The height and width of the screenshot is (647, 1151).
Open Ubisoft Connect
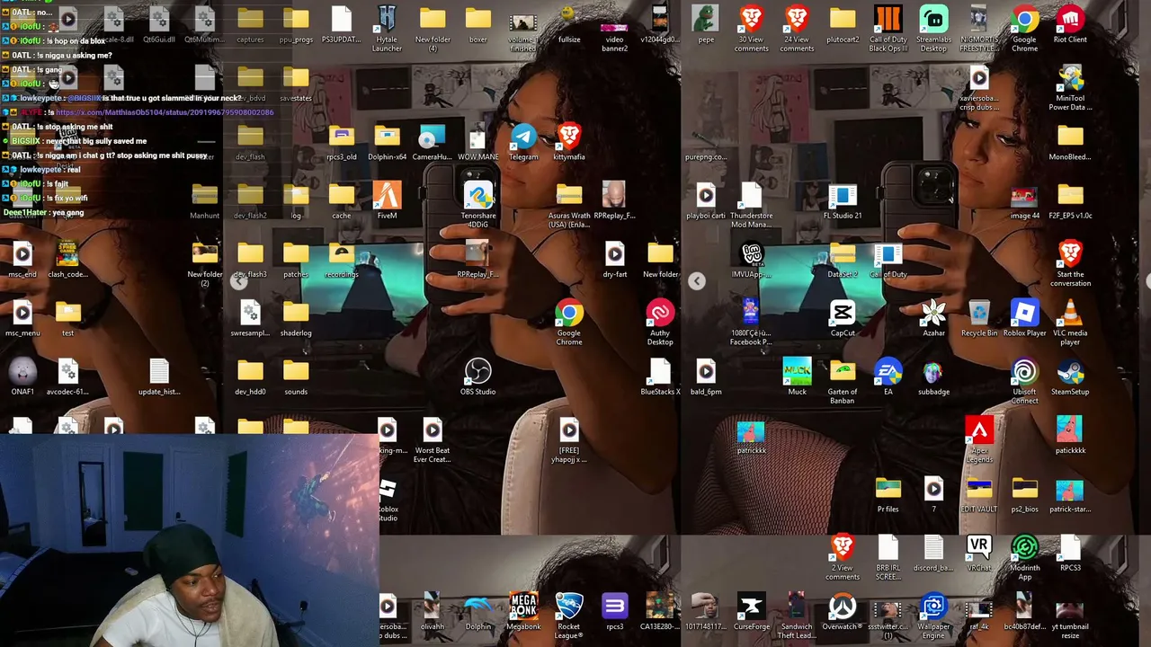[x=1024, y=380]
